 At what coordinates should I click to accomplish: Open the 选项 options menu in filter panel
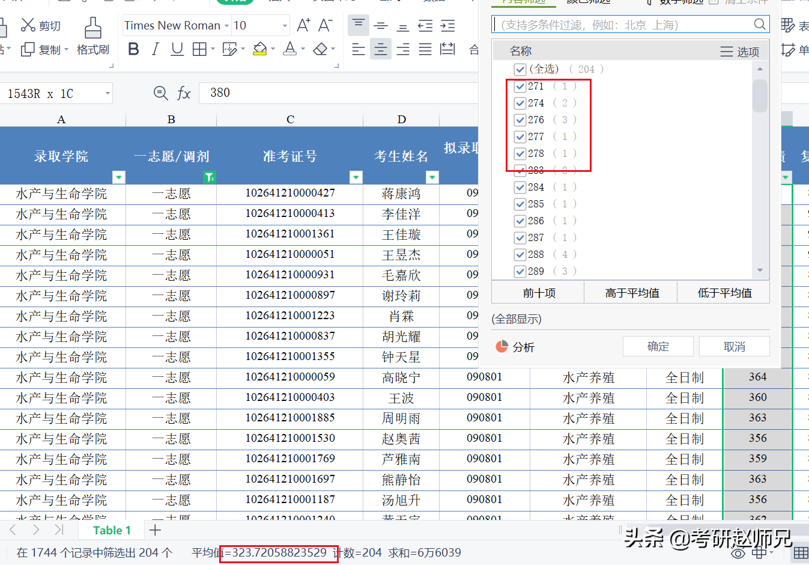[x=740, y=52]
